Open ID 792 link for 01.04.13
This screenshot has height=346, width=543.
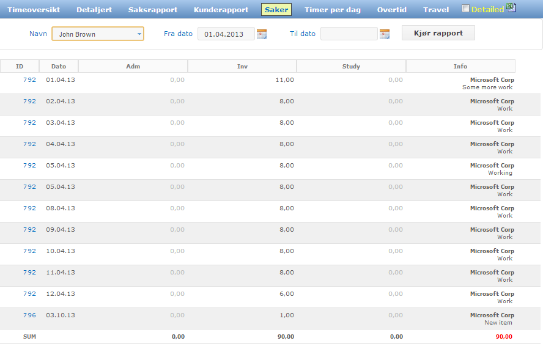[x=29, y=80]
